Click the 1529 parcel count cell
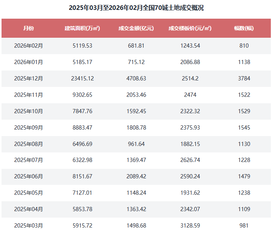 [244, 111]
